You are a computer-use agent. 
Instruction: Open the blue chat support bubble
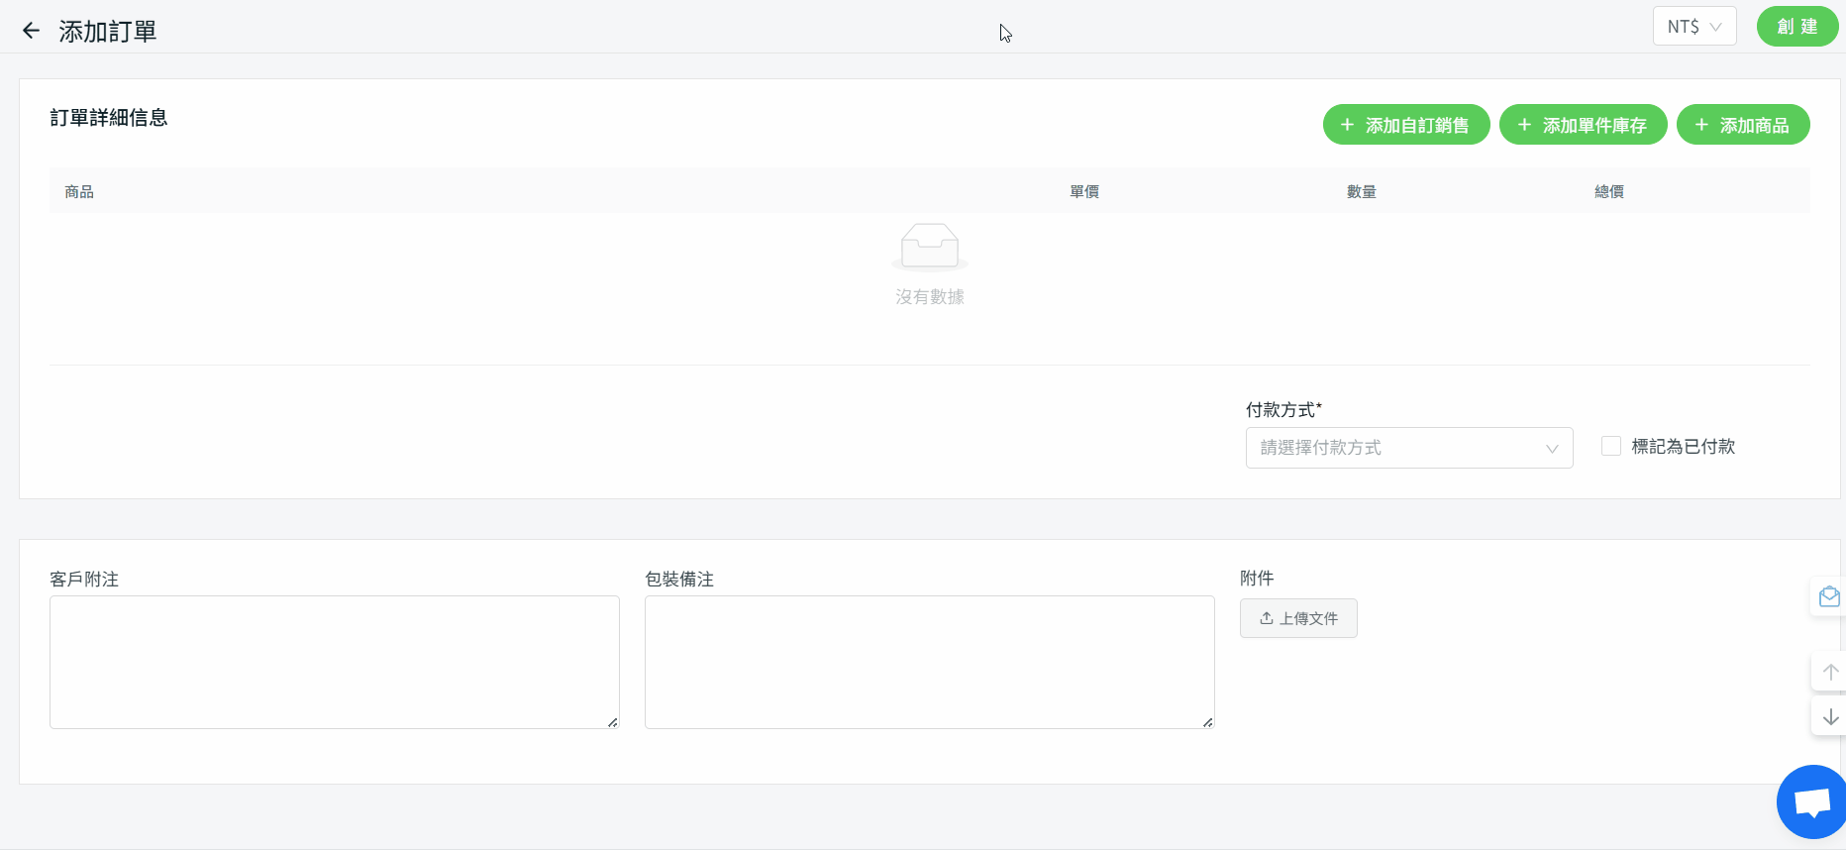coord(1812,802)
